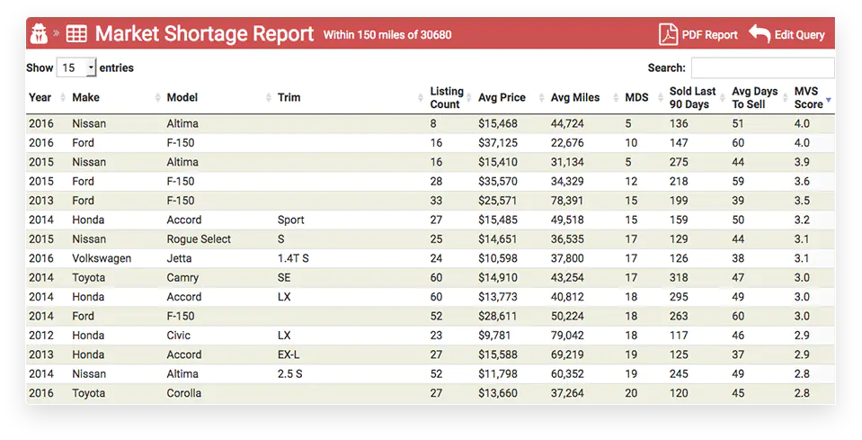Click the '3.2' MVS score cell
Image resolution: width=862 pixels, height=440 pixels.
click(x=802, y=220)
